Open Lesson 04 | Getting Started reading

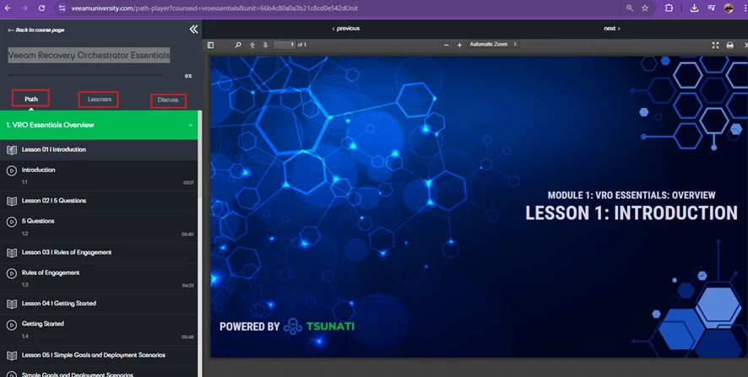pyautogui.click(x=99, y=303)
